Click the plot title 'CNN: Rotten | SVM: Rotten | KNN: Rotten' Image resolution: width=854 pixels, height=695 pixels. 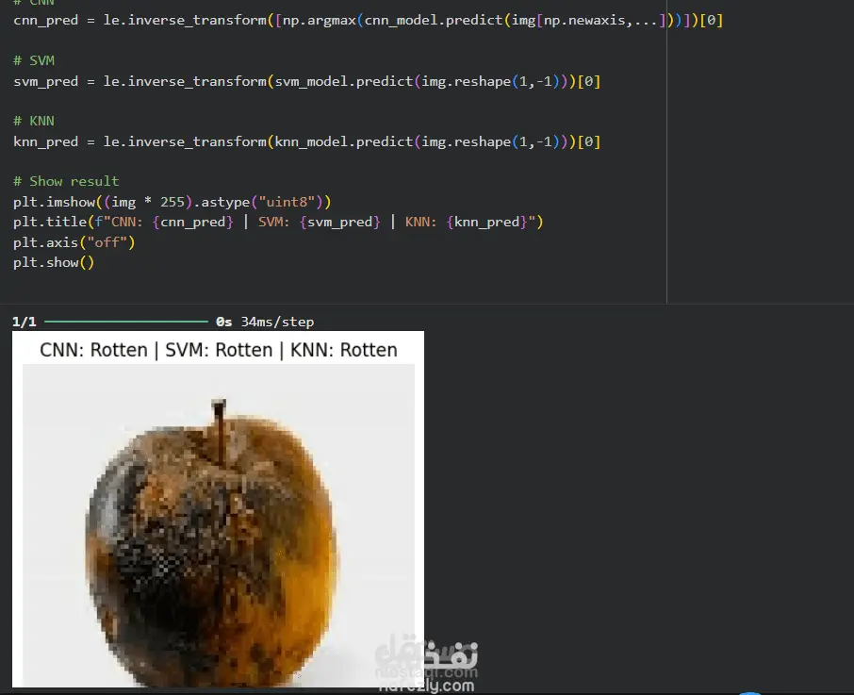pos(219,350)
